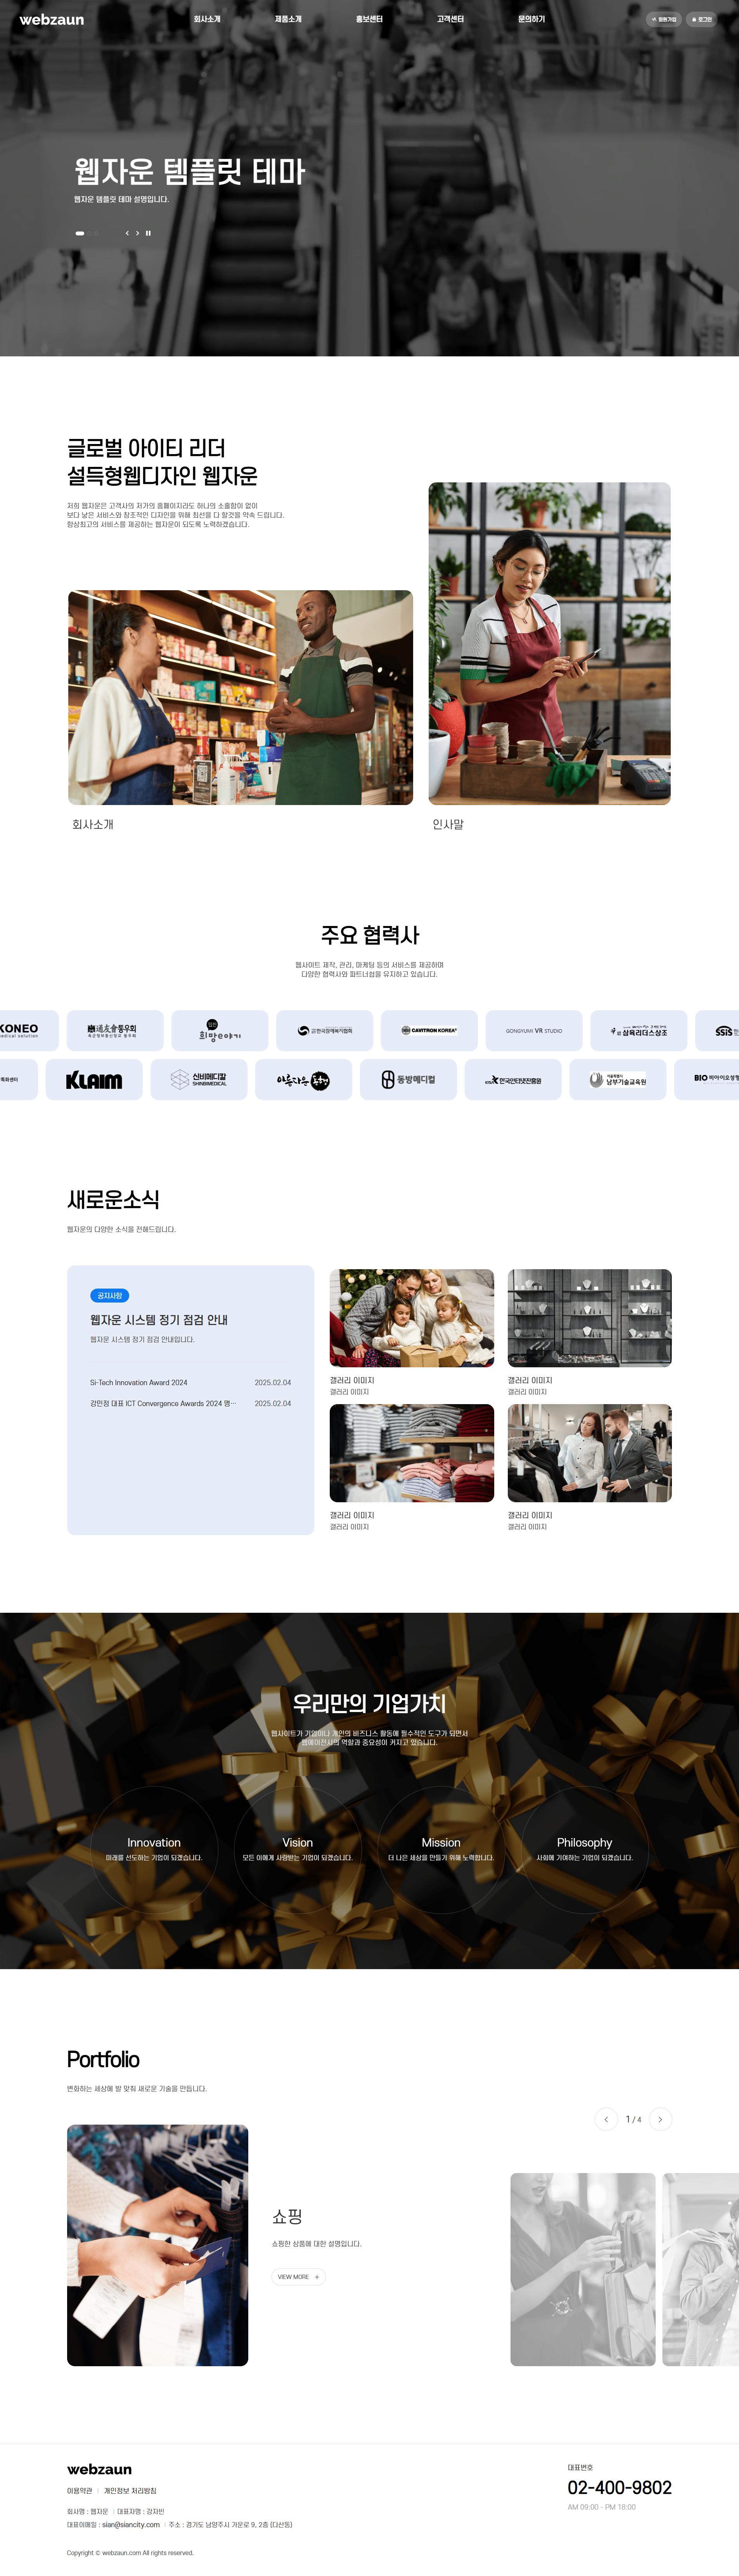Click the 동방메디컬 partner logo

[408, 1080]
